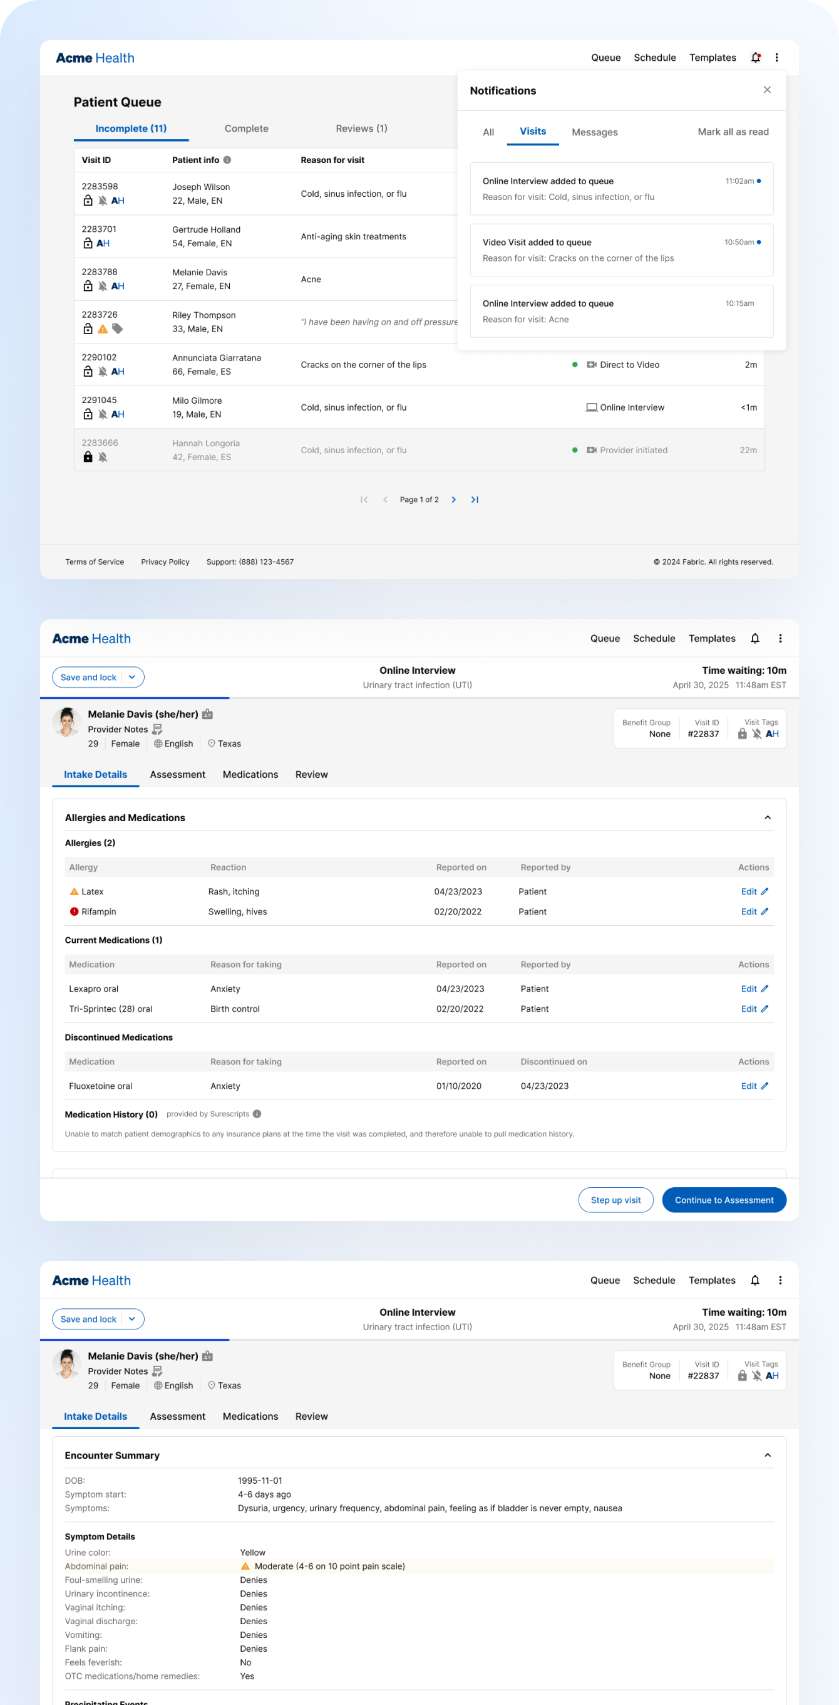Click Step up visit button
839x1705 pixels.
pos(615,1200)
